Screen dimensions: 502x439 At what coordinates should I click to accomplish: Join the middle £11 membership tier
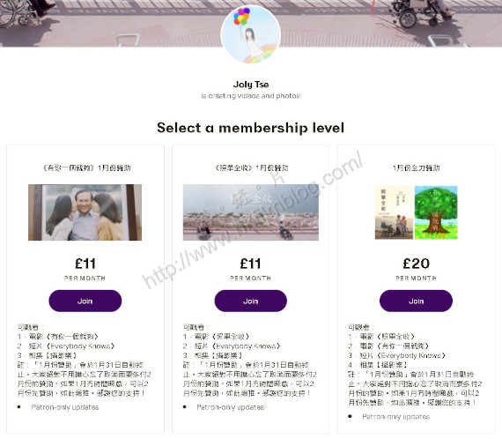click(251, 301)
